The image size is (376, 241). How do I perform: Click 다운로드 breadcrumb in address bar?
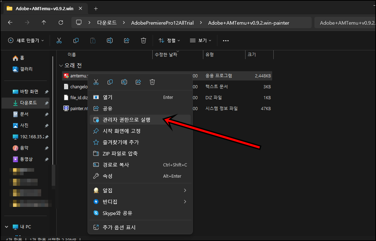point(107,23)
